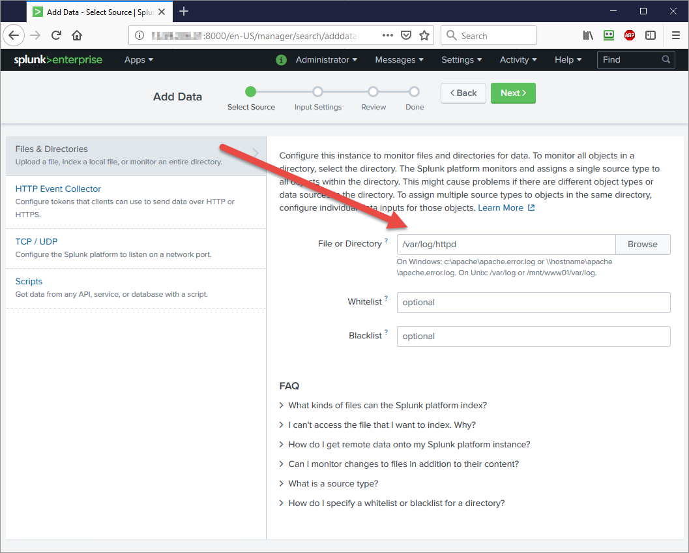Focus the File or Directory path field
689x553 pixels.
click(x=506, y=245)
